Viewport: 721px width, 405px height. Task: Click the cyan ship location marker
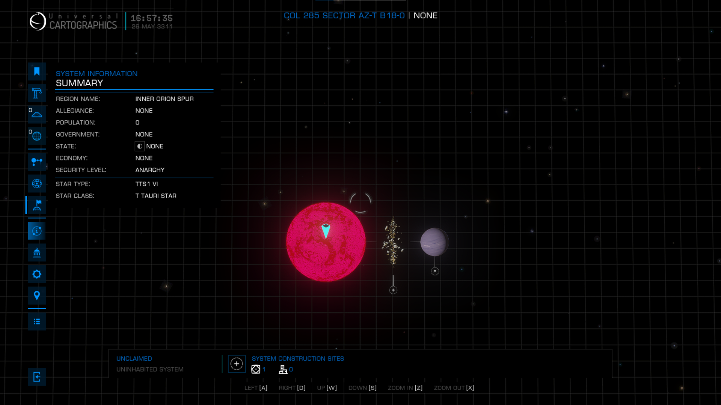point(326,231)
